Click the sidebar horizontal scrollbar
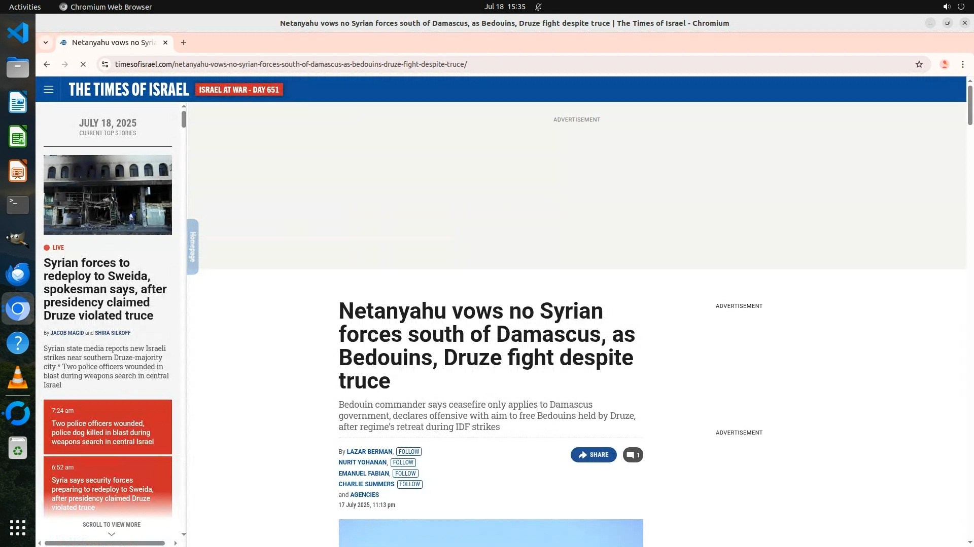 tap(105, 543)
